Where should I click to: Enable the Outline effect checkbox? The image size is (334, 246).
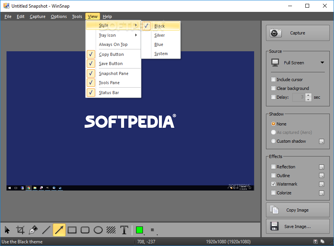click(x=273, y=176)
